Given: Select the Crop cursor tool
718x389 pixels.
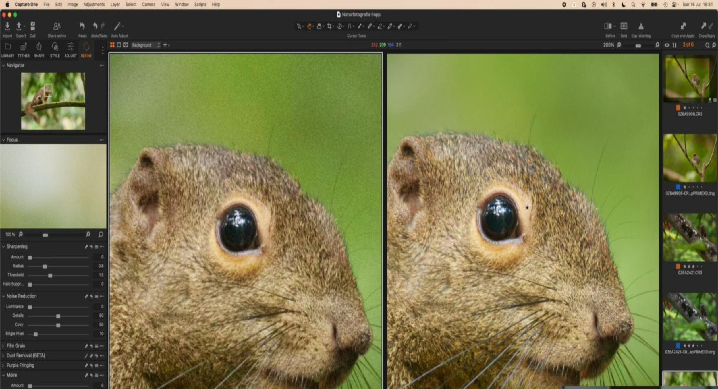Looking at the screenshot, I should point(329,26).
